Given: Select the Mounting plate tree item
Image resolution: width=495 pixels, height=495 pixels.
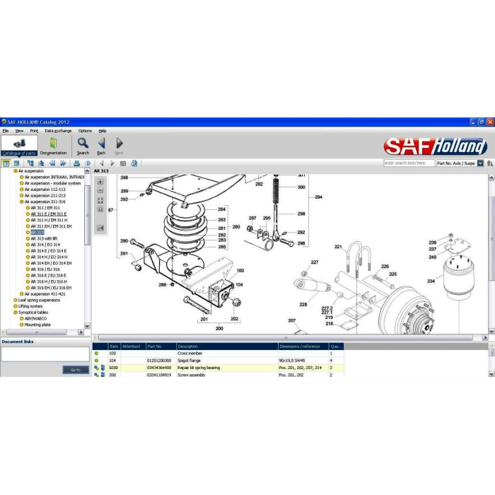Looking at the screenshot, I should pos(37,325).
